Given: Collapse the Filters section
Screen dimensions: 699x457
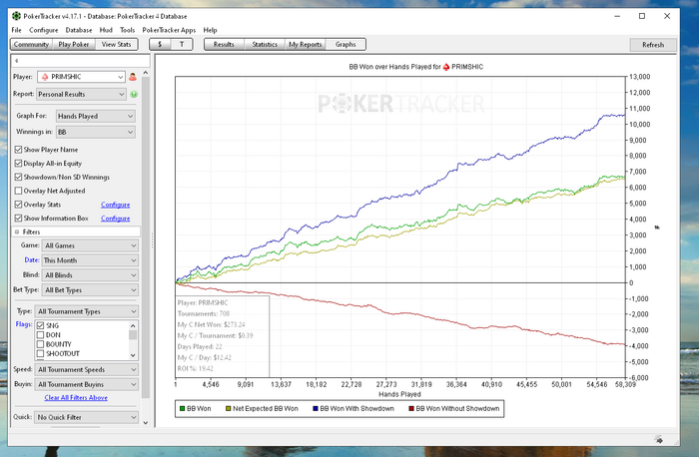Looking at the screenshot, I should point(17,231).
